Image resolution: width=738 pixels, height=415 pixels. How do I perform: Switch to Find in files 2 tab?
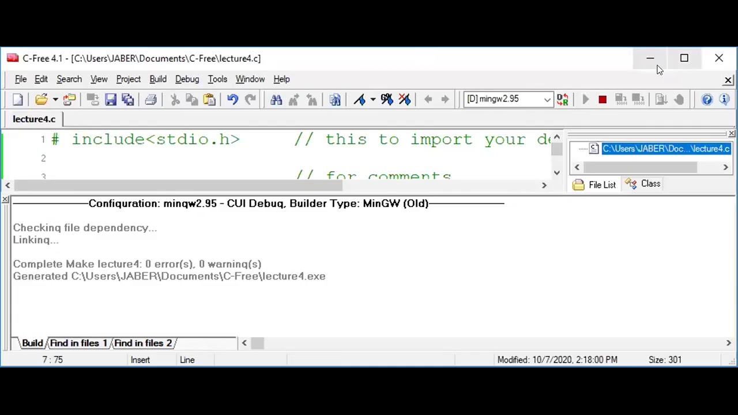143,343
